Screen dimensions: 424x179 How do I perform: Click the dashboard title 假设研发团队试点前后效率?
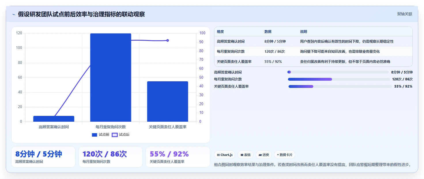click(81, 14)
